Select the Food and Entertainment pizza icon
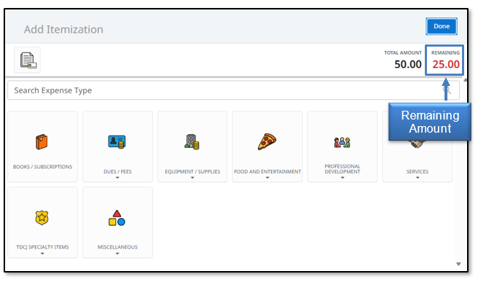 (x=267, y=142)
